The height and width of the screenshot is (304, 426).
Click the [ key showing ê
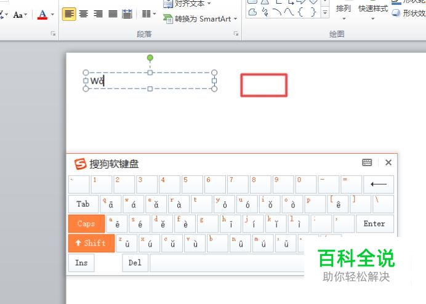(338, 204)
